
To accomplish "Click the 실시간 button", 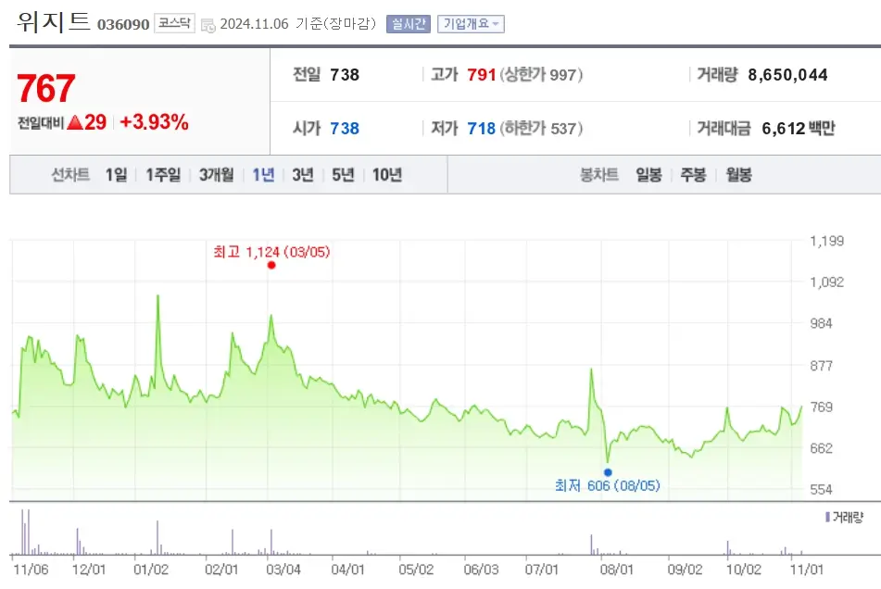I will coord(408,24).
